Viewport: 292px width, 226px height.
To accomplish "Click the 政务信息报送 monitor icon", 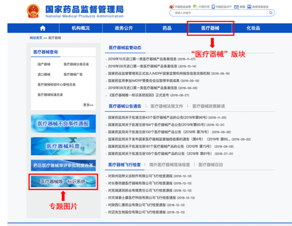I will pos(249,6).
